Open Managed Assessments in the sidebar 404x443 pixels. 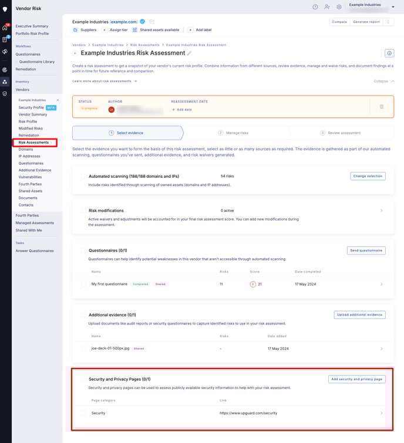(x=35, y=223)
